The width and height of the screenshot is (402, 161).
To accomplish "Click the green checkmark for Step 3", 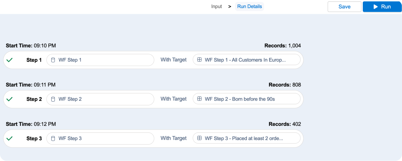I will pos(9,138).
